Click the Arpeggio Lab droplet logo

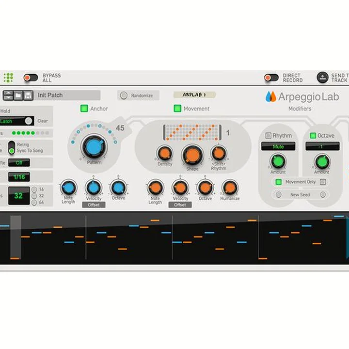tap(270, 96)
